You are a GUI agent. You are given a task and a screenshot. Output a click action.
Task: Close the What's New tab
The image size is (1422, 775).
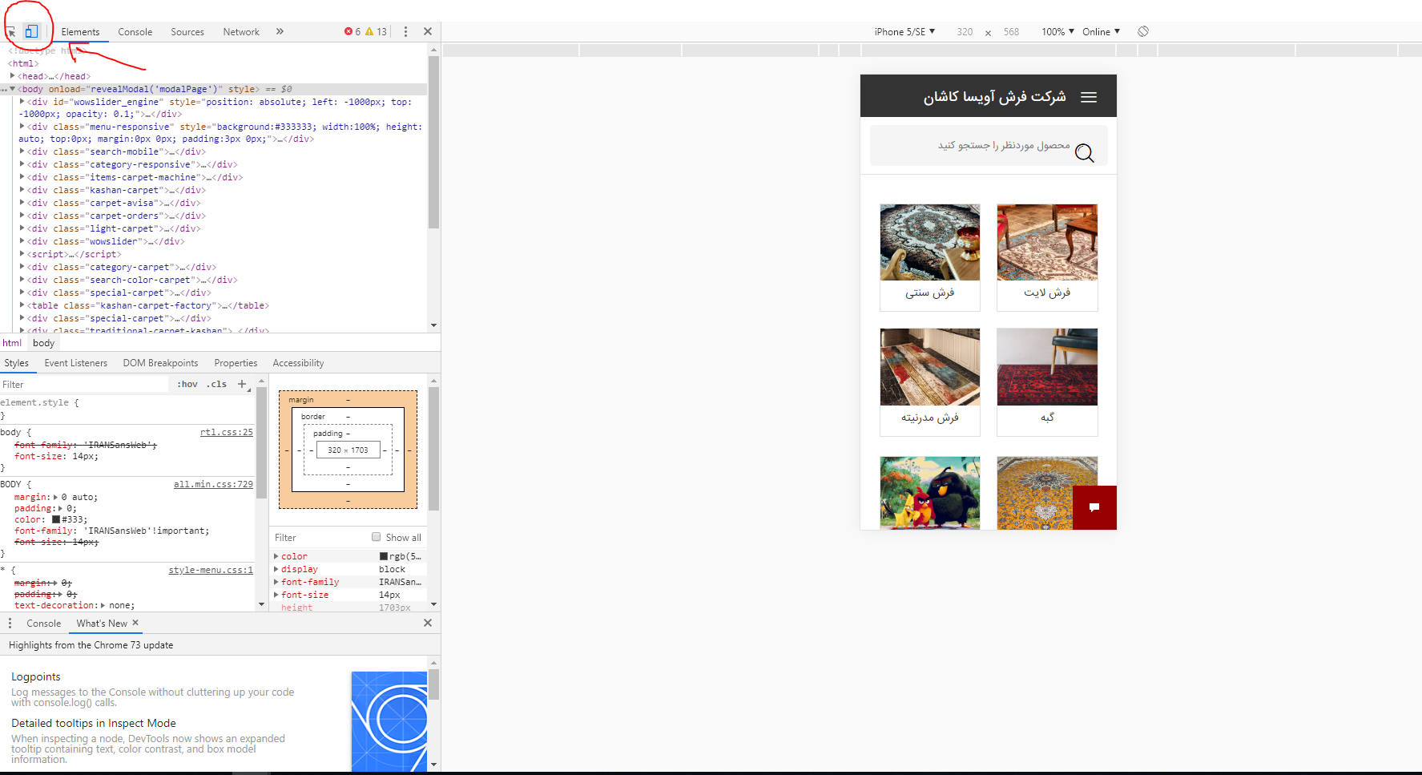(135, 623)
